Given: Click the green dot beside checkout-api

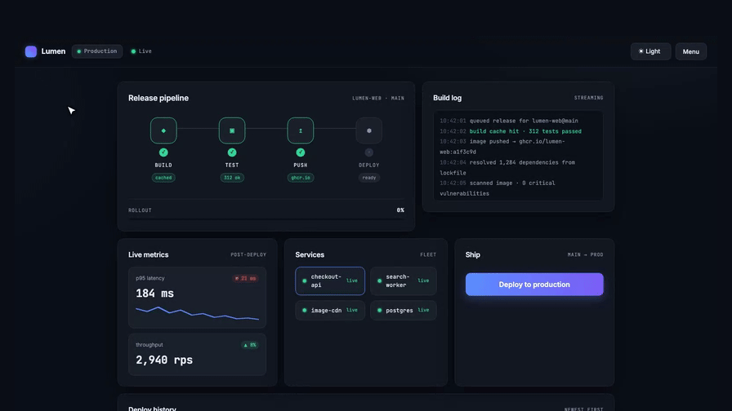Looking at the screenshot, I should click(x=305, y=281).
